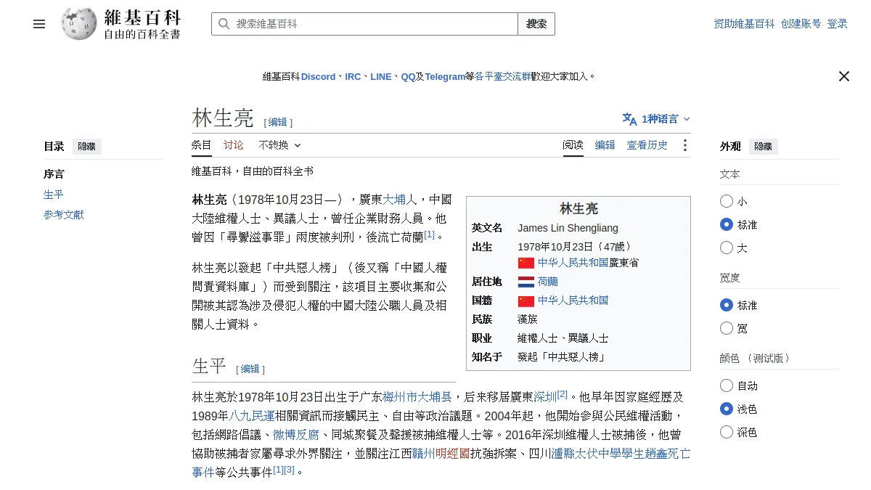Open the Discord link in banner
This screenshot has height=490, width=871.
319,76
